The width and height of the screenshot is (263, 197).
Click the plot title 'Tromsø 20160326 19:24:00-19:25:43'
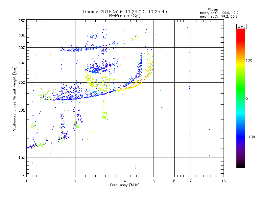coord(125,11)
